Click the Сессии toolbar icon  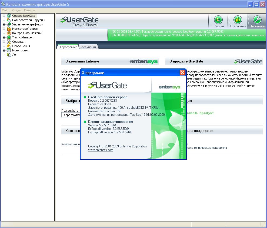point(218,20)
